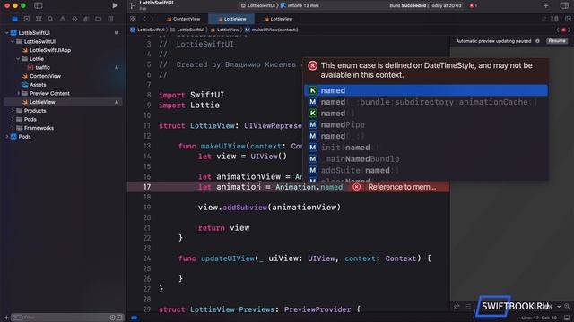Switch to the rightmost LottieView tab
Image resolution: width=574 pixels, height=322 pixels.
coord(278,19)
